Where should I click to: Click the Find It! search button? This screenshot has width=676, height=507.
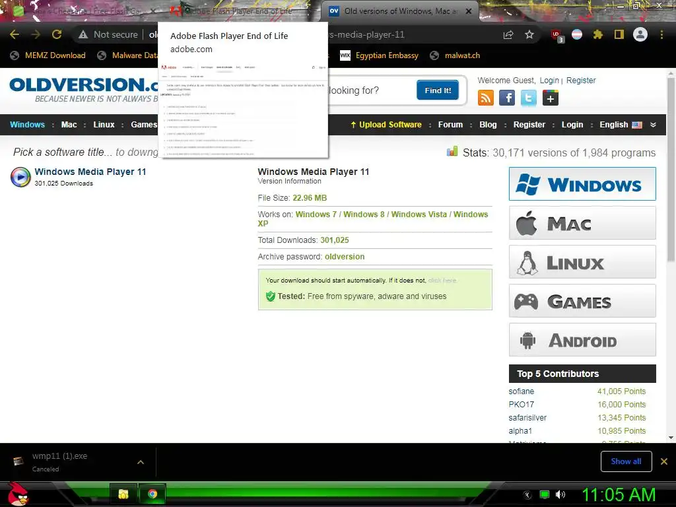pyautogui.click(x=438, y=90)
